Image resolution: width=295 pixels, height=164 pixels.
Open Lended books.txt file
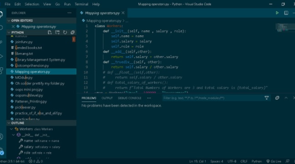[x=41, y=48]
